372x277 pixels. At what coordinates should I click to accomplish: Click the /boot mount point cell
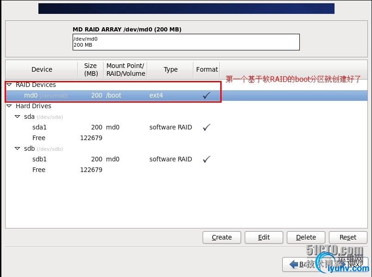[114, 95]
